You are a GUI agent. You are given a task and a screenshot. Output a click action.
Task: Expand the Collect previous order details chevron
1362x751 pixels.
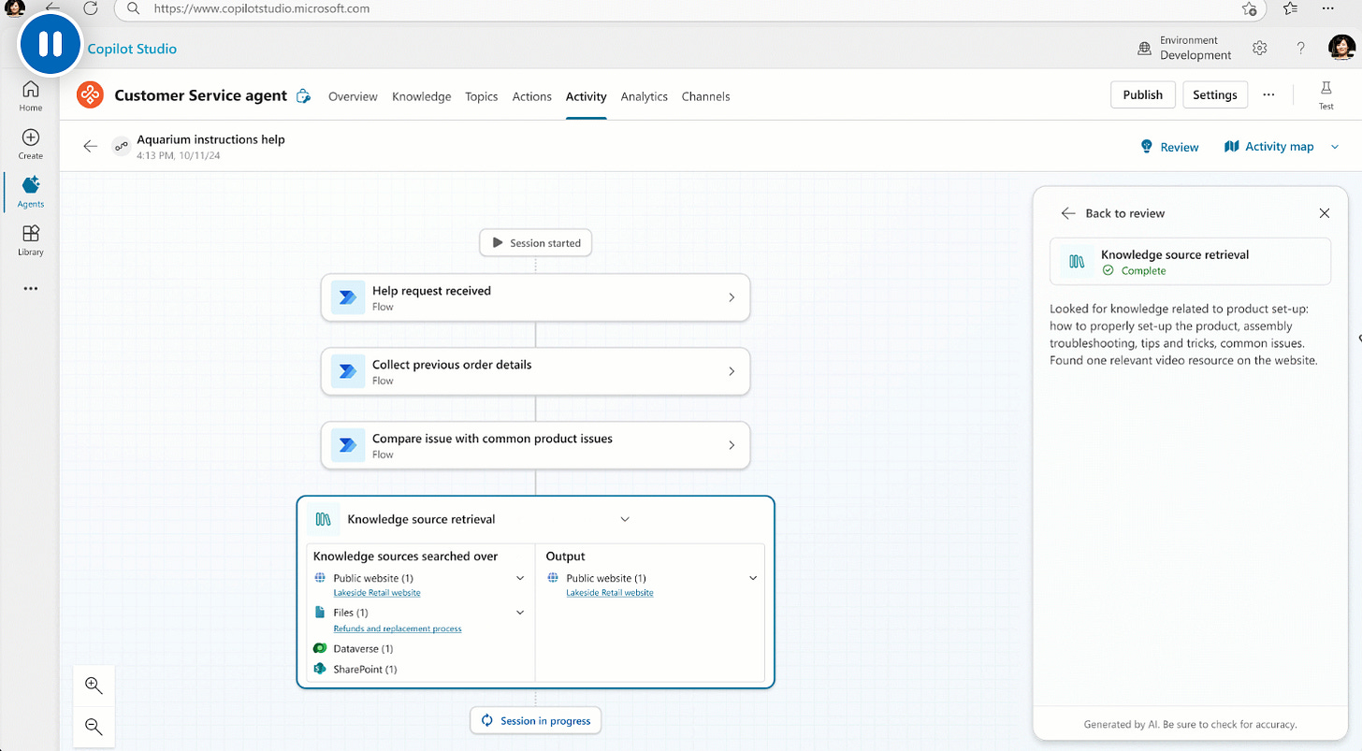click(732, 371)
